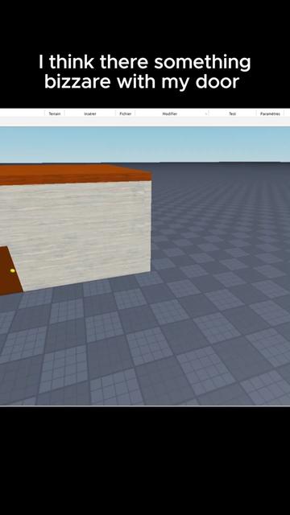
Task: Expand the small arrow beside Modifier
Action: (x=206, y=114)
